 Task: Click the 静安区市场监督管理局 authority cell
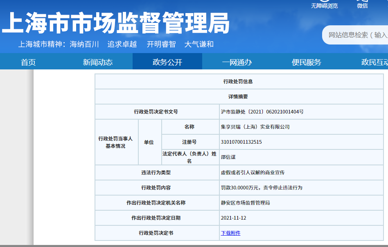coord(245,203)
